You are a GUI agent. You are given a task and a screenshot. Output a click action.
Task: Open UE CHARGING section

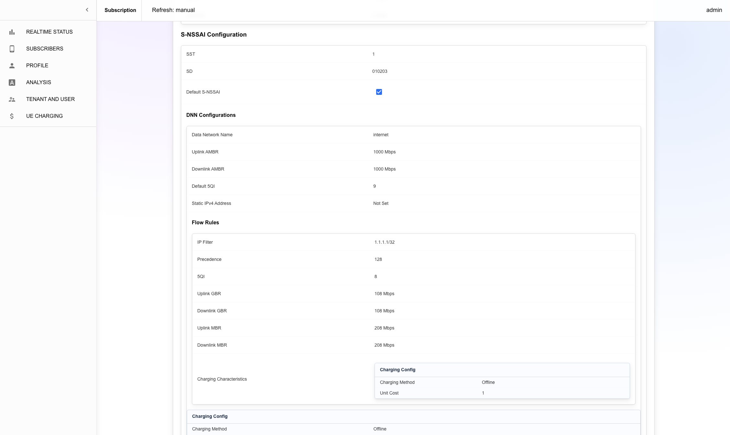(x=44, y=116)
